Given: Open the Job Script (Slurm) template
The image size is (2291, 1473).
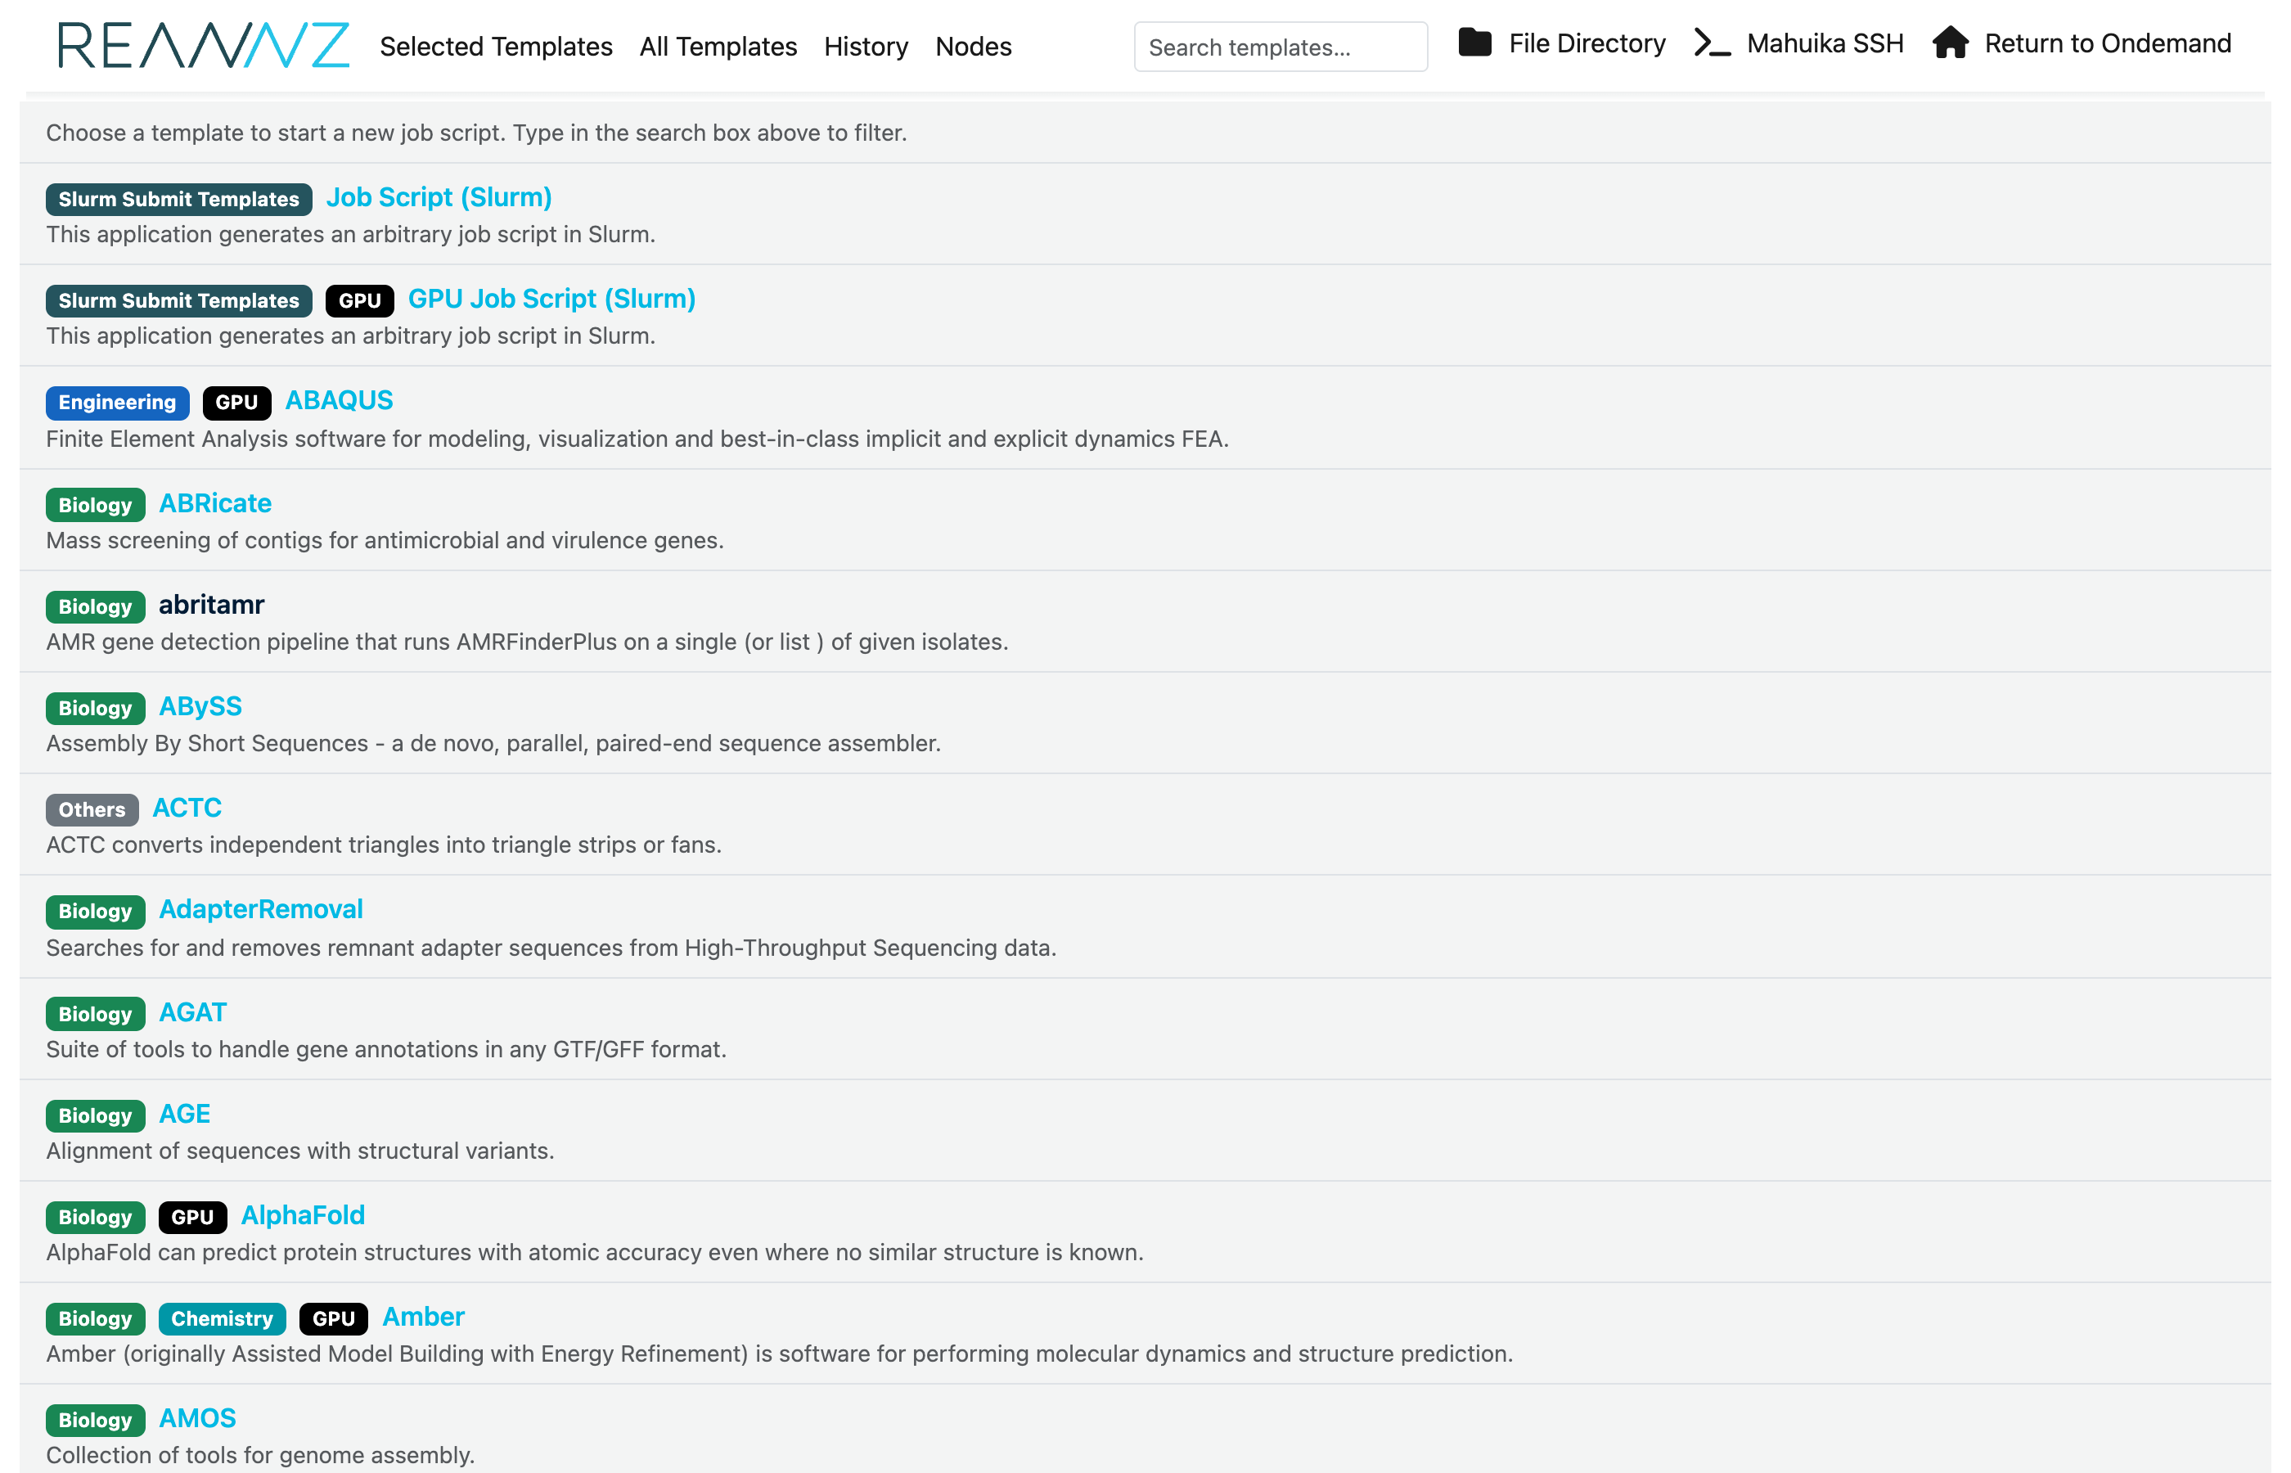Looking at the screenshot, I should tap(439, 197).
